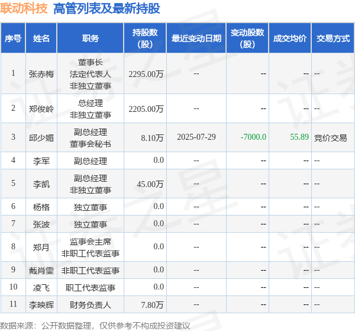The width and height of the screenshot is (355, 331).
Task: Select the 成交均价 column header
Action: (x=290, y=38)
